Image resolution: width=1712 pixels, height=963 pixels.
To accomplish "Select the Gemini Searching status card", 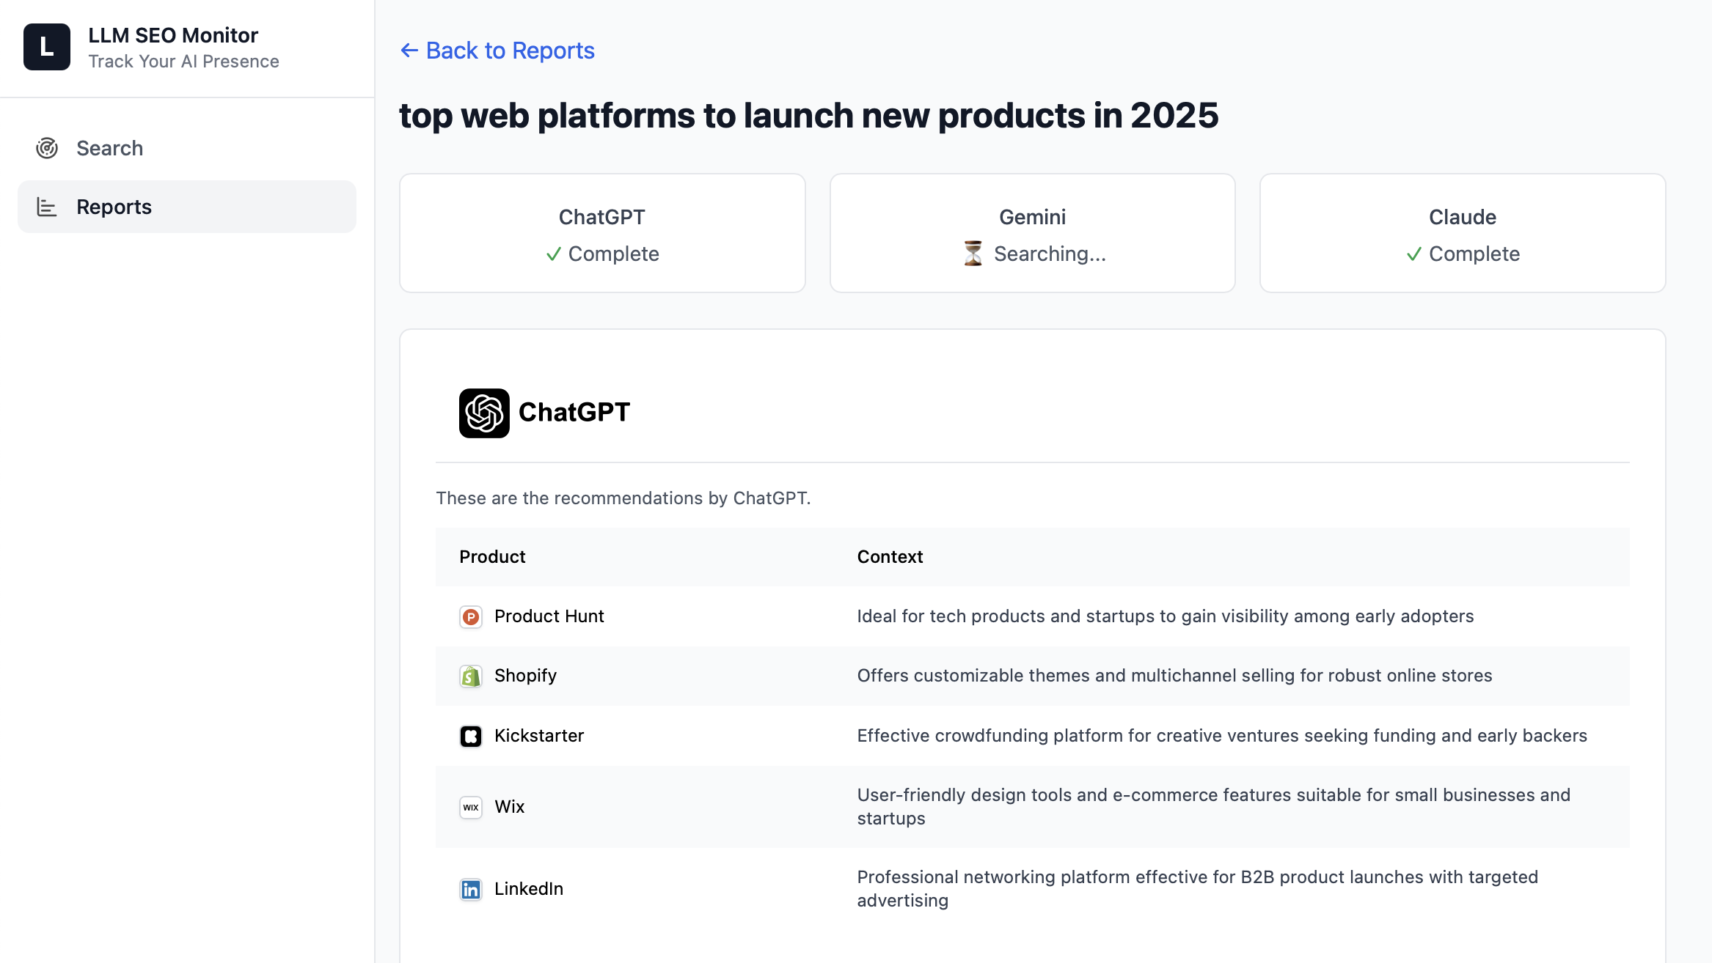I will 1032,233.
